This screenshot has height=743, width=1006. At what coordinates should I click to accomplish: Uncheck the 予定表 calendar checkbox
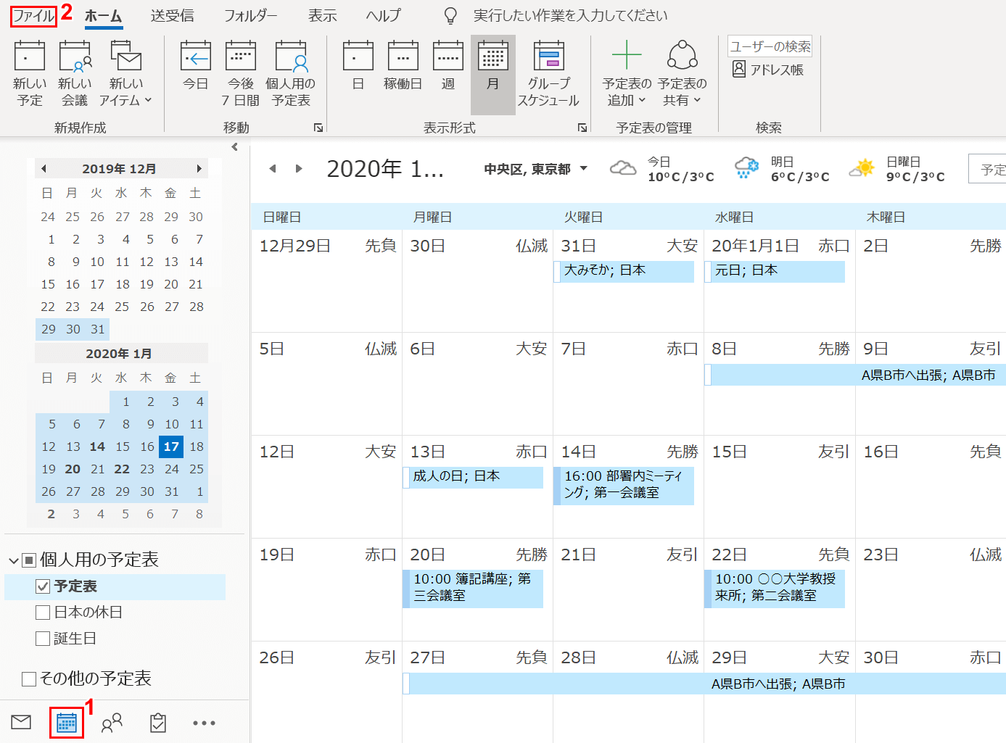pos(43,586)
